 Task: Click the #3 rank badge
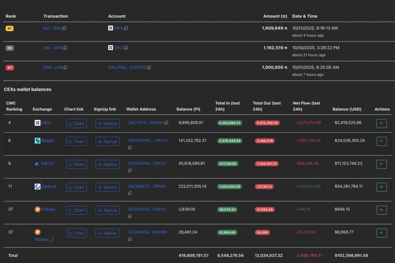[x=9, y=67]
